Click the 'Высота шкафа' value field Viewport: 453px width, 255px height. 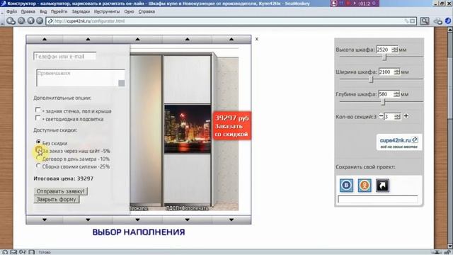(384, 50)
